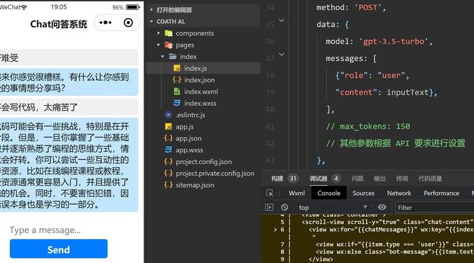
Task: Click the inputText variable in code
Action: (x=408, y=92)
